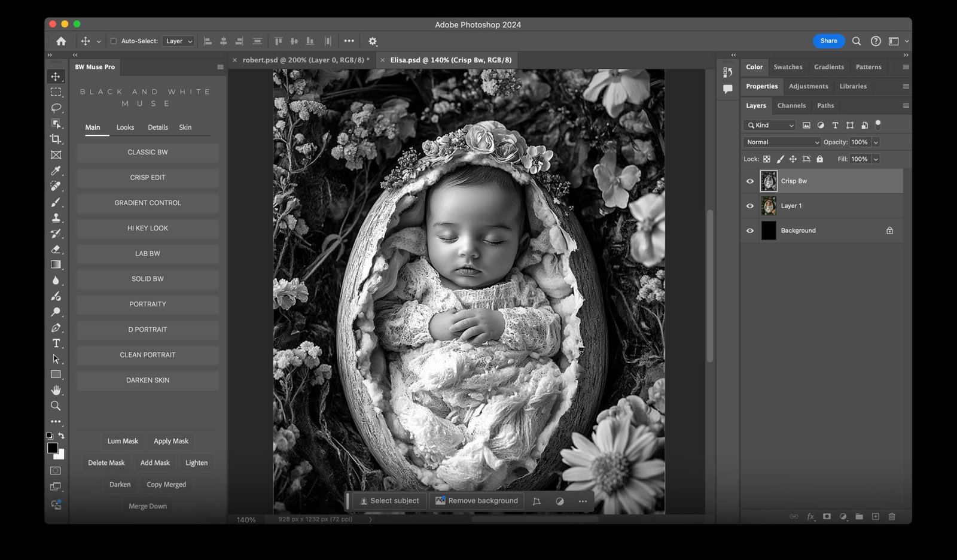
Task: Select the Move tool in toolbar
Action: [56, 77]
